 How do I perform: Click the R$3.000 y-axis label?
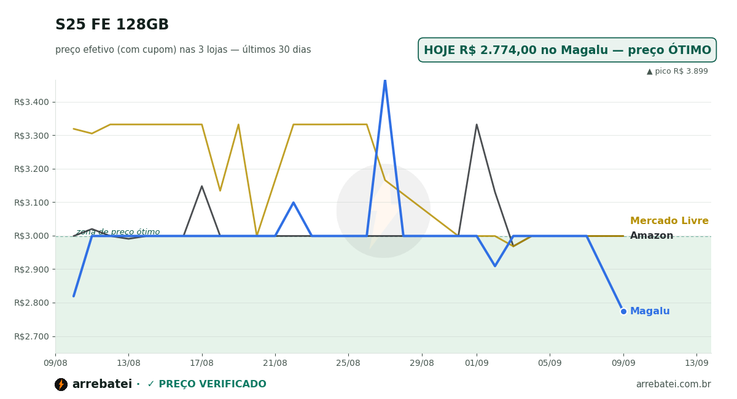click(x=31, y=236)
